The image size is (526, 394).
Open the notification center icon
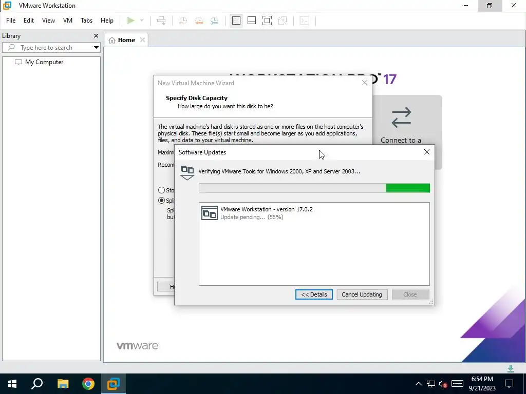point(509,384)
